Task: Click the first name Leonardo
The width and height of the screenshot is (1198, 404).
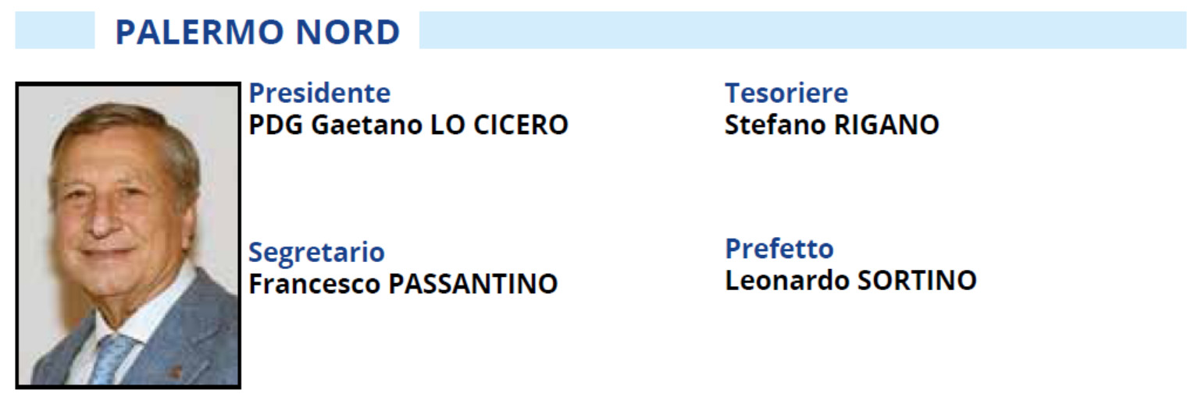Action: 788,280
